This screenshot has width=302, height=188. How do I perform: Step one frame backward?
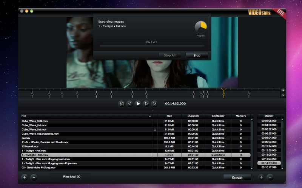[130, 104]
